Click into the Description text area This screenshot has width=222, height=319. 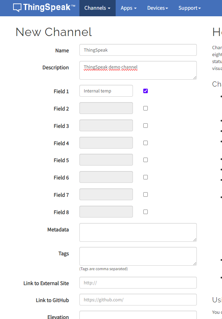point(138,70)
